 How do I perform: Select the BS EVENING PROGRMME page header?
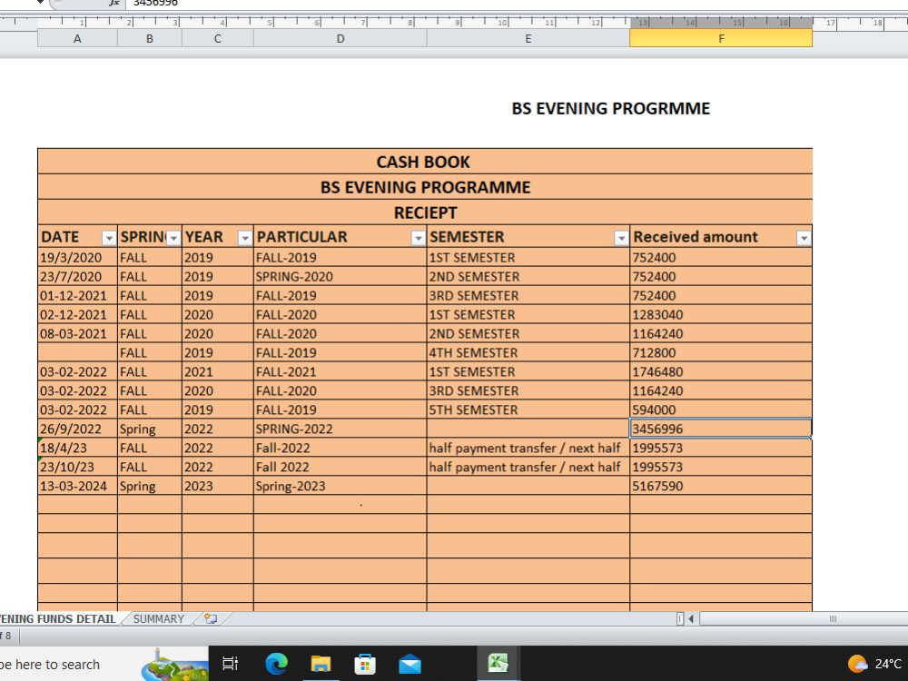point(611,109)
